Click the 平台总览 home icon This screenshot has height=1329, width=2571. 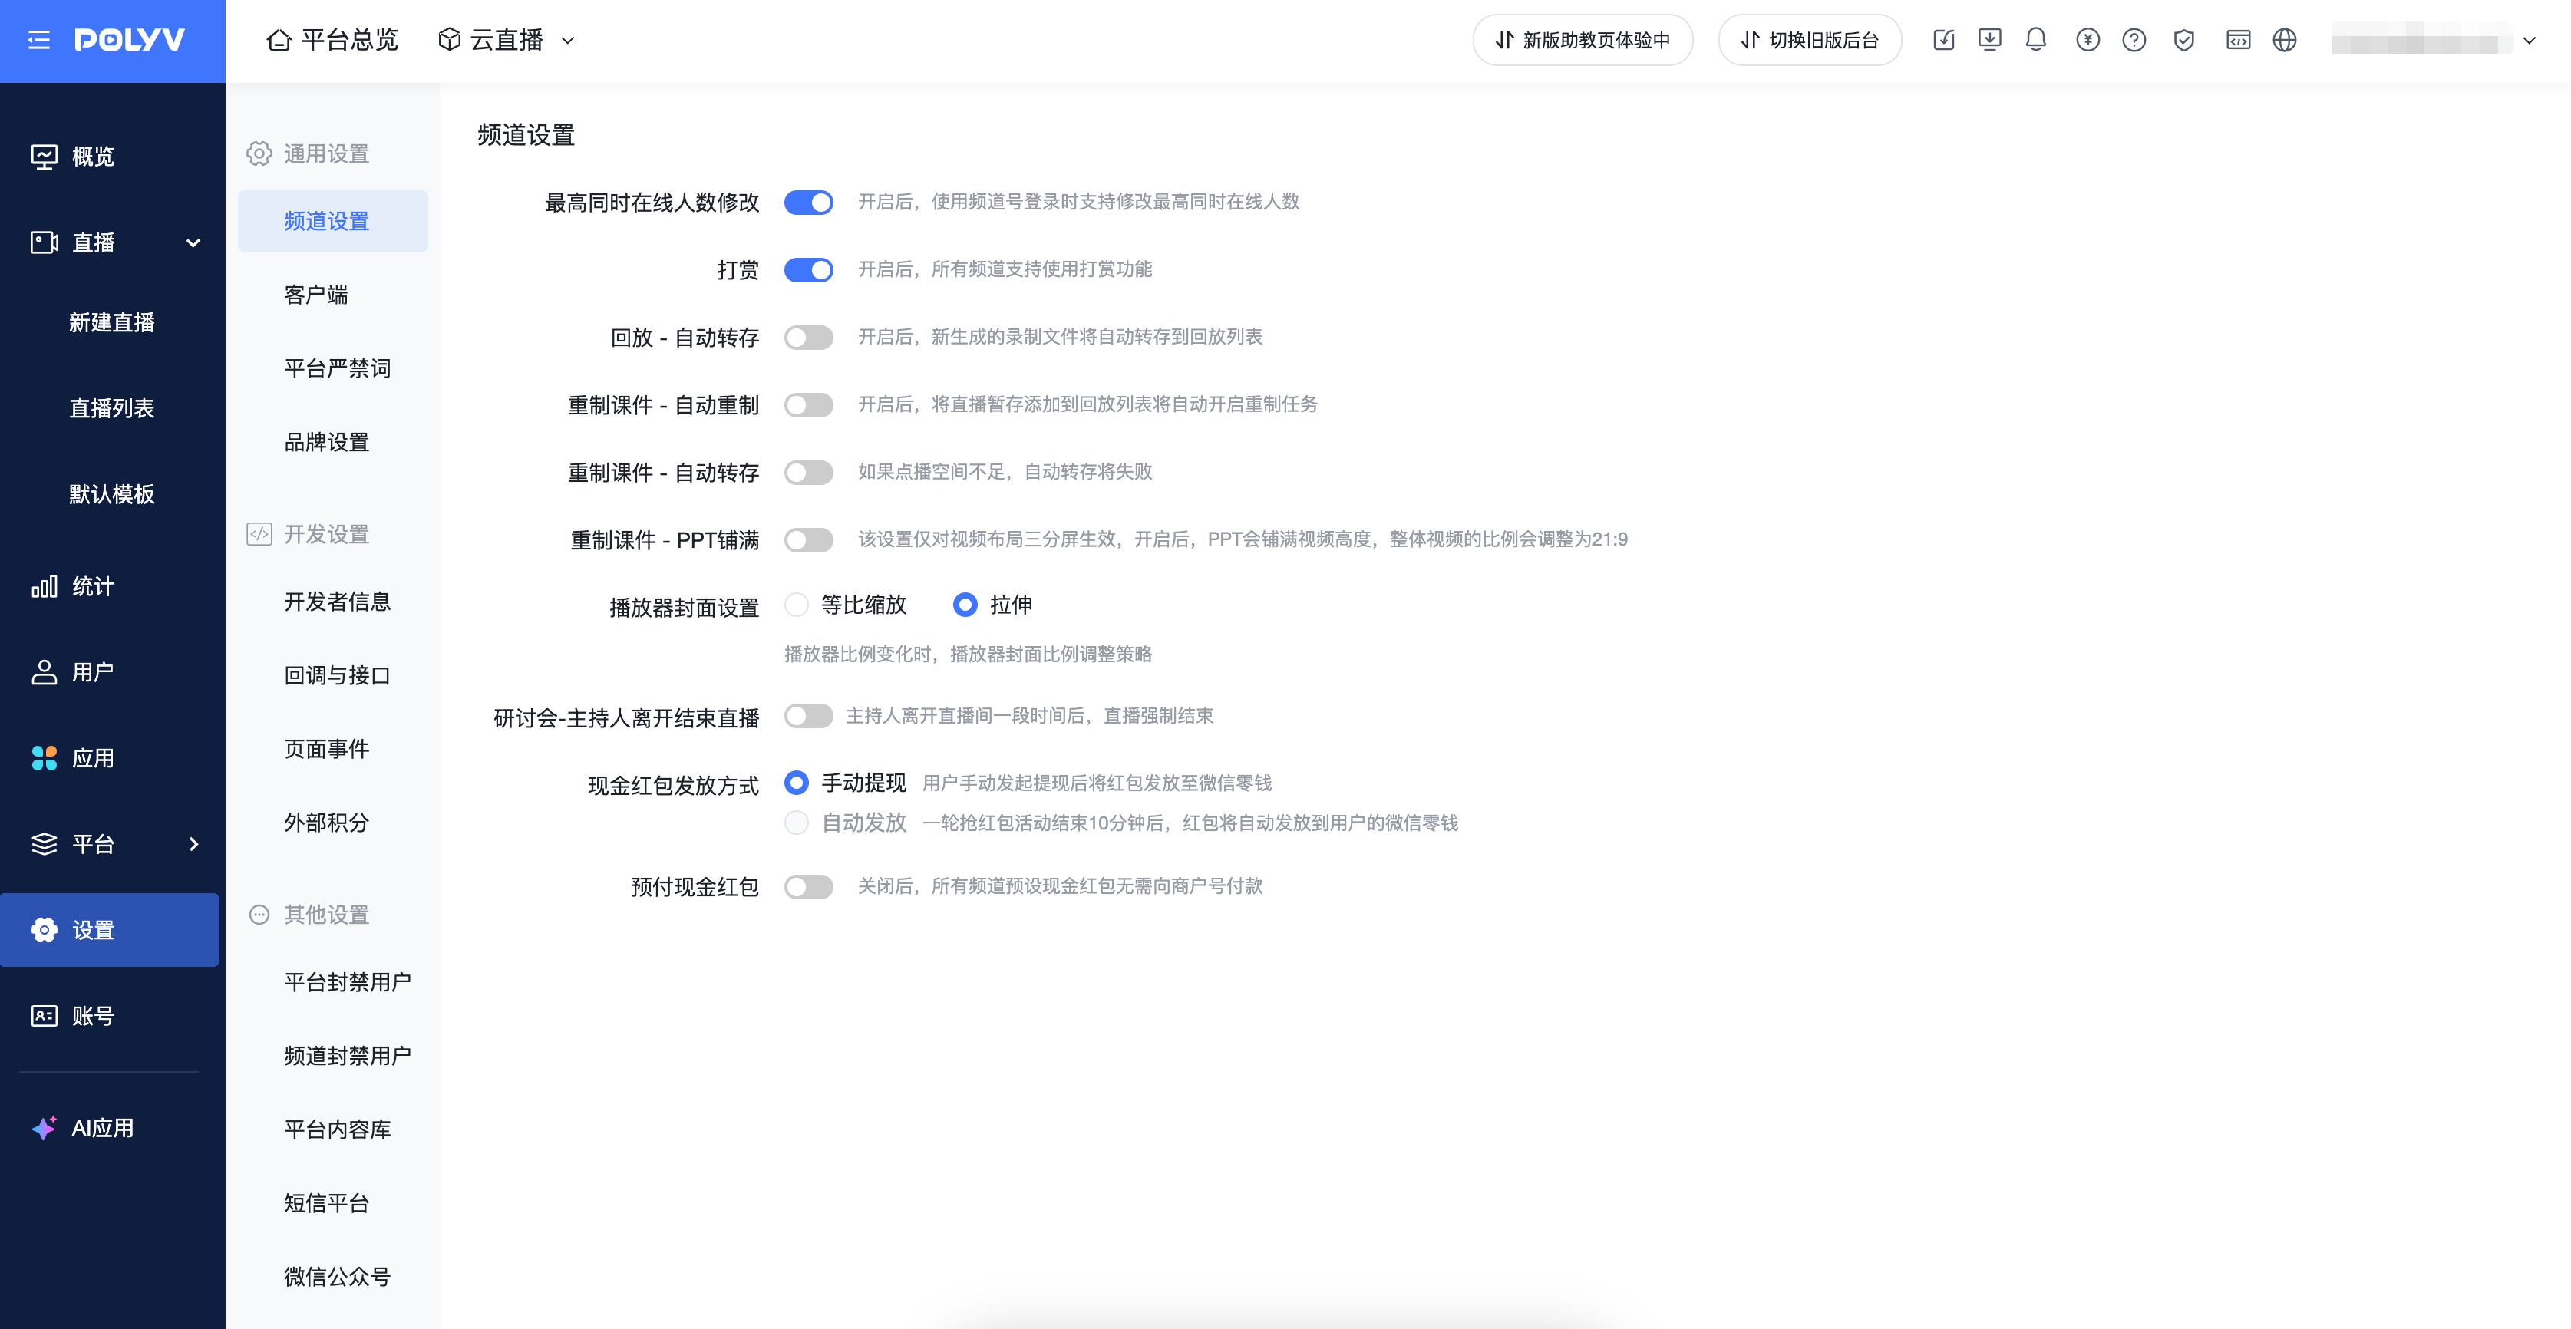click(279, 40)
